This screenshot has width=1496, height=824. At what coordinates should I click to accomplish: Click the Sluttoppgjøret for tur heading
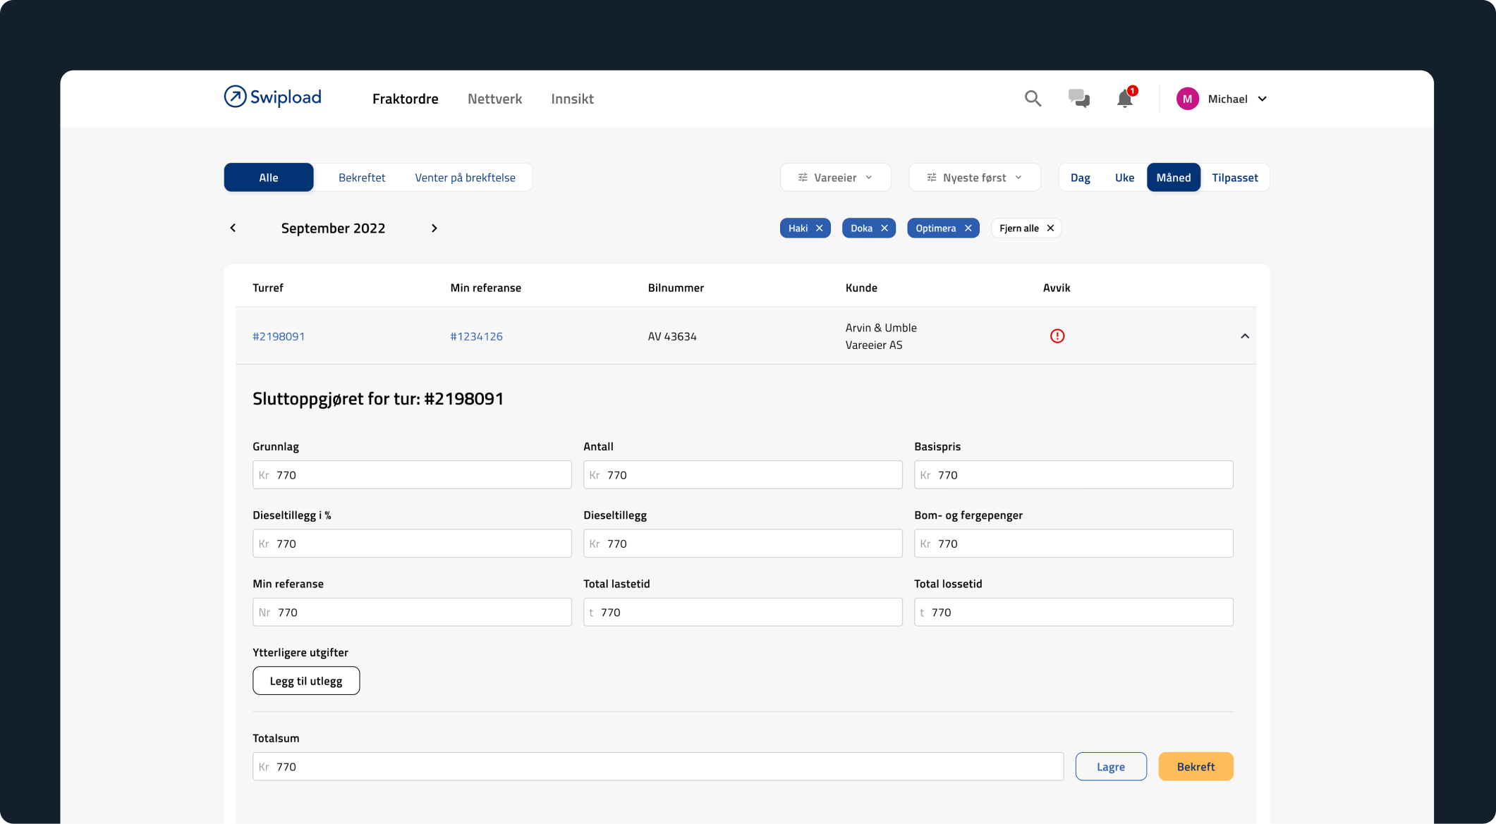click(378, 399)
